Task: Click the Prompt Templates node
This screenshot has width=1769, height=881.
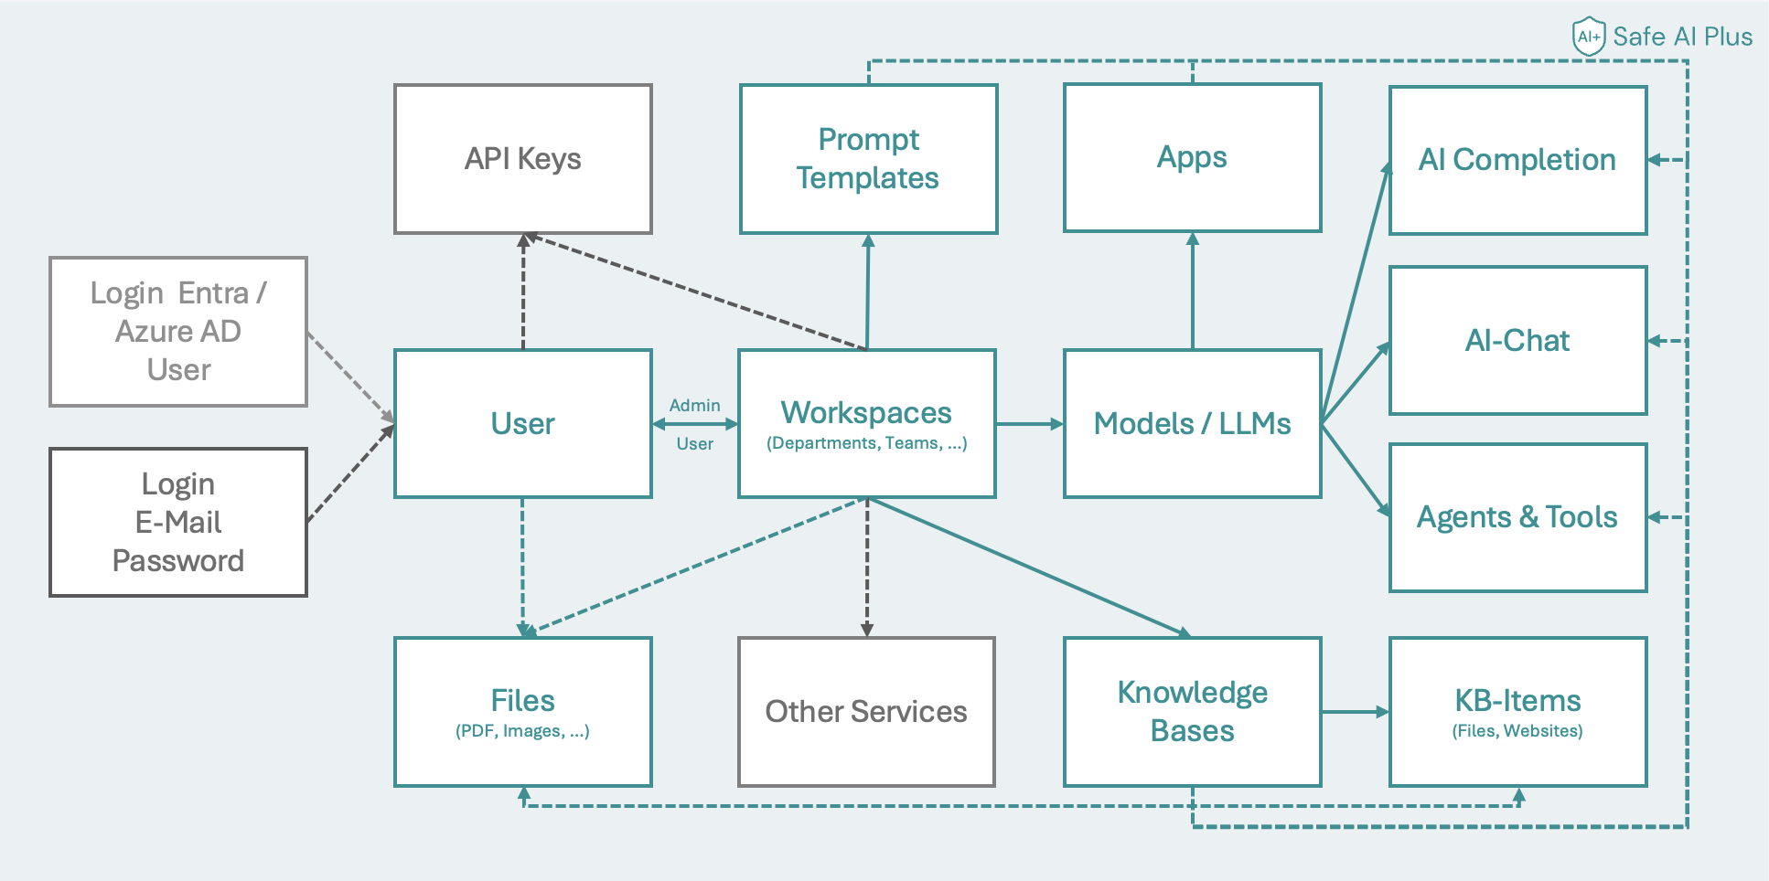Action: click(x=867, y=157)
